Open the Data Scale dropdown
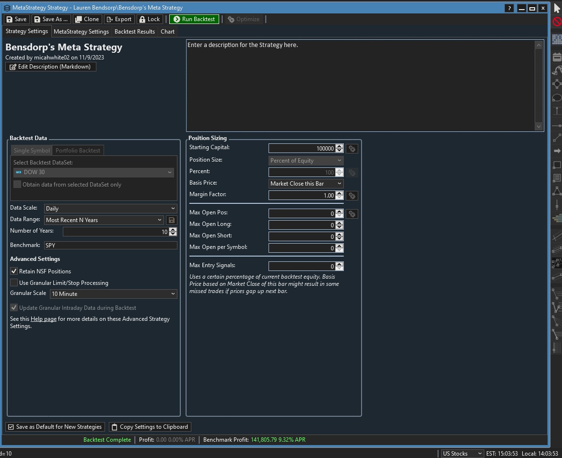Screen dimensions: 562x458 pyautogui.click(x=111, y=209)
